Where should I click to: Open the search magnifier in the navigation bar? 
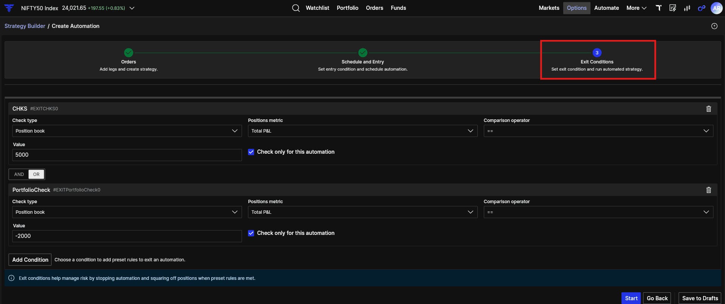(x=296, y=8)
